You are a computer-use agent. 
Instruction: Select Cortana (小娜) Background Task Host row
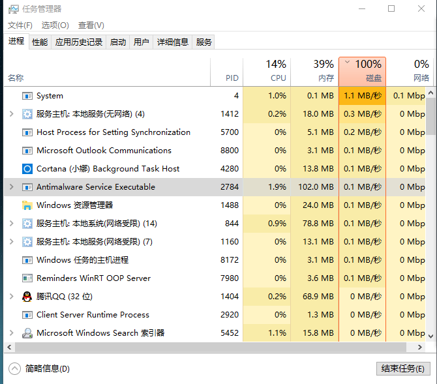pos(215,169)
